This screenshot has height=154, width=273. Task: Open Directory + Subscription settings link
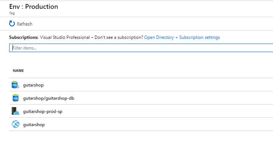[182, 37]
